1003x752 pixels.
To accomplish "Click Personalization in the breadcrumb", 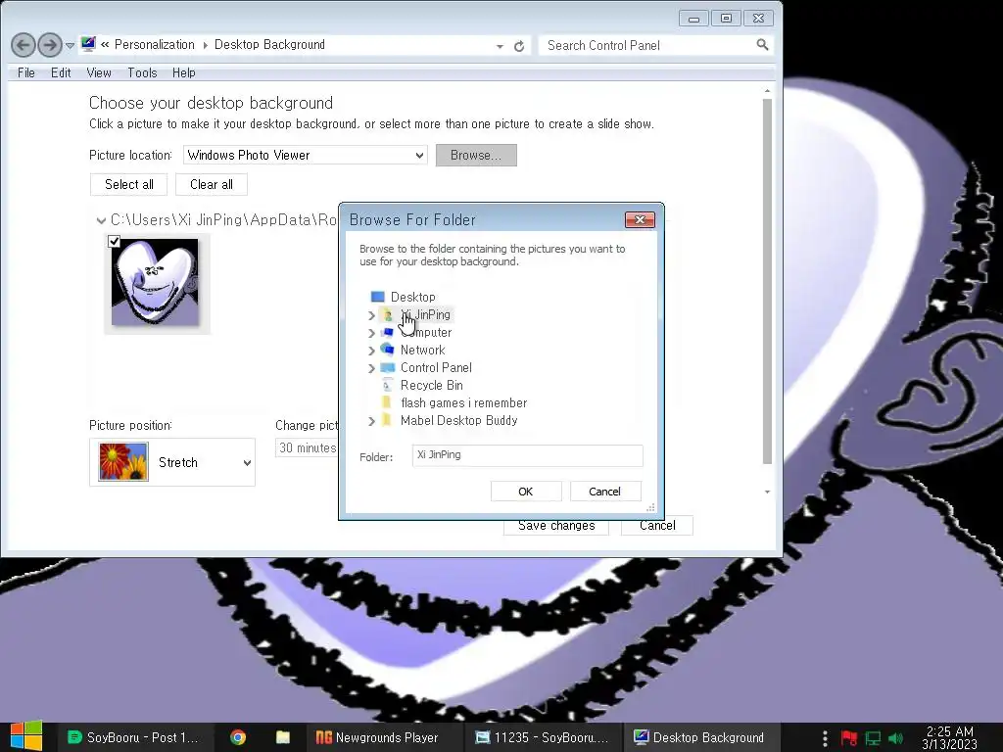I will 154,45.
